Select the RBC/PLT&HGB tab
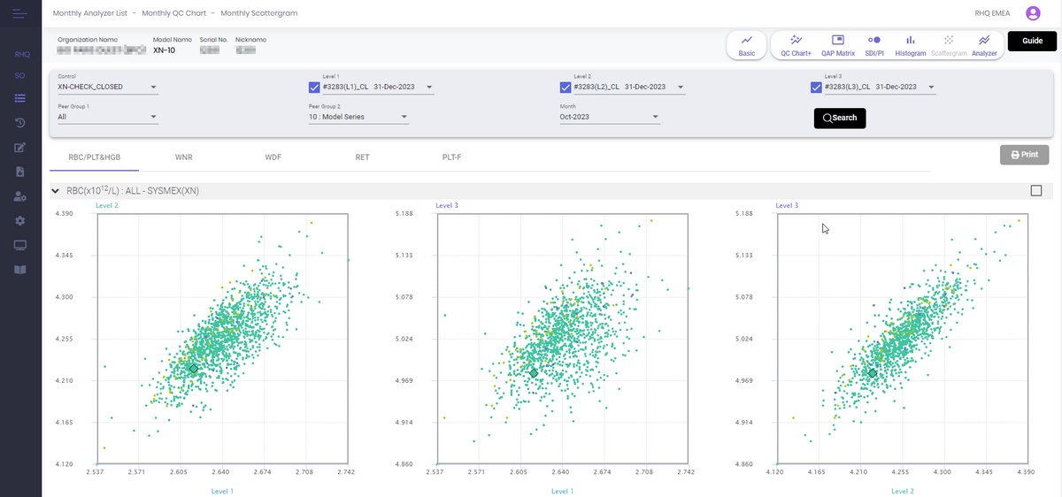Screen dimensions: 1062x497 tap(94, 157)
